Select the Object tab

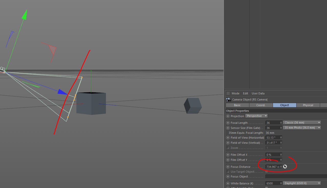(284, 105)
